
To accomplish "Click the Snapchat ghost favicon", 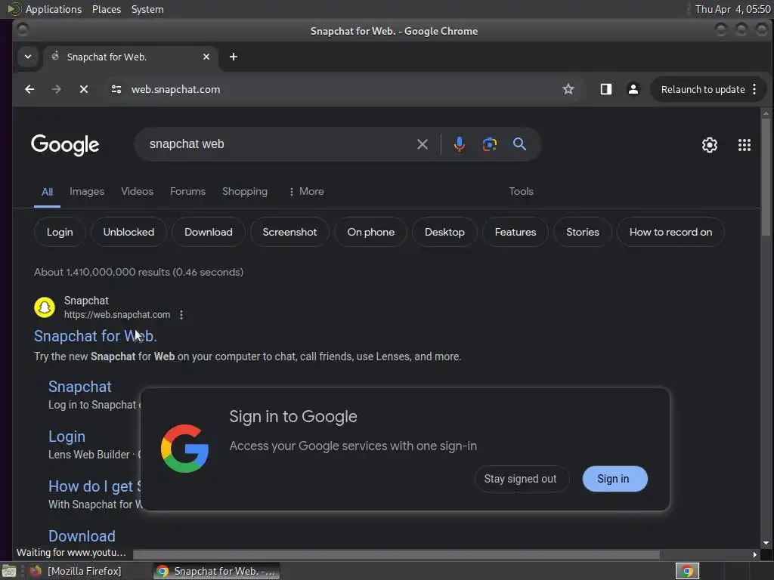I will tap(45, 307).
